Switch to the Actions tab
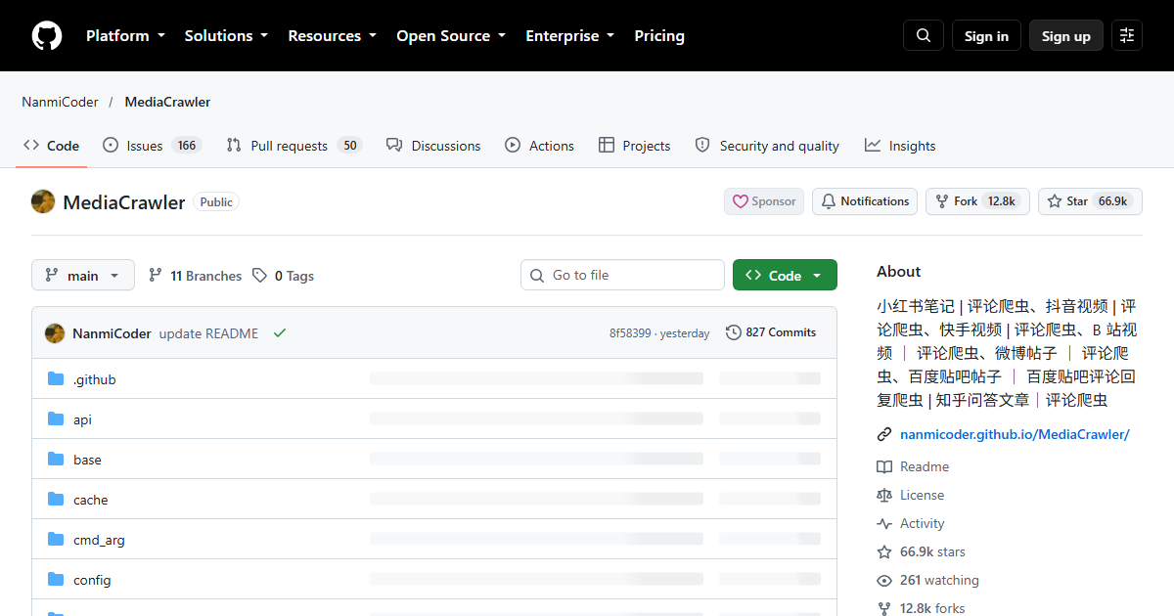Image resolution: width=1174 pixels, height=616 pixels. click(539, 146)
